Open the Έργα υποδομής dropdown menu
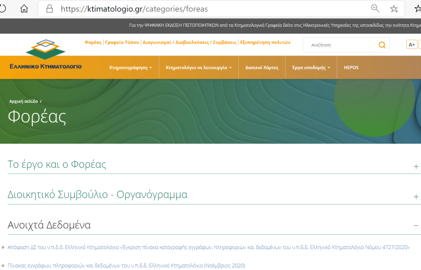 pos(311,67)
